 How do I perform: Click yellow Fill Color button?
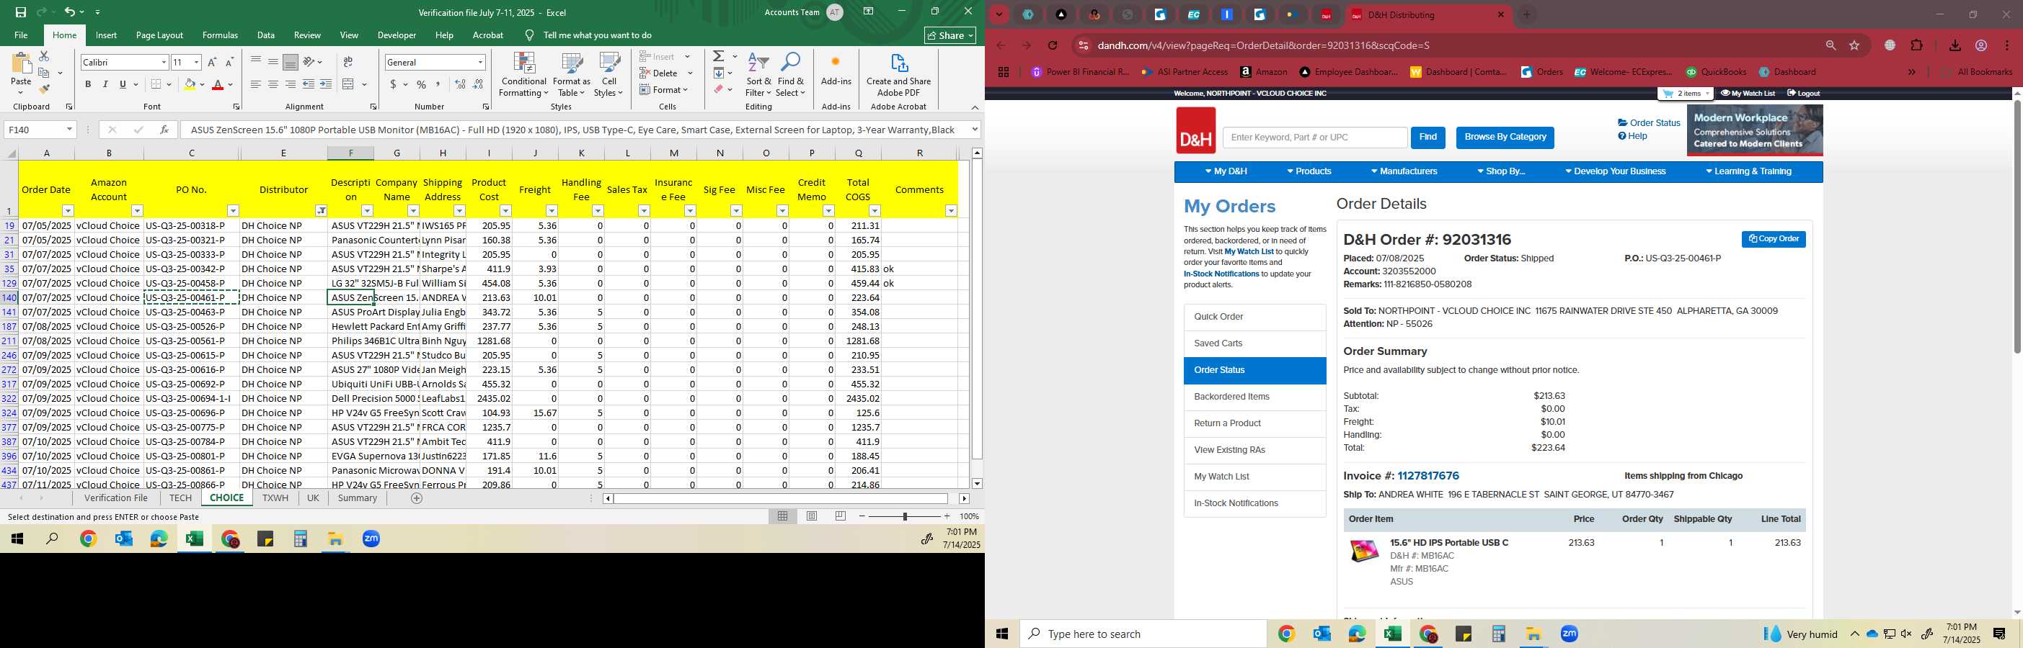[190, 84]
